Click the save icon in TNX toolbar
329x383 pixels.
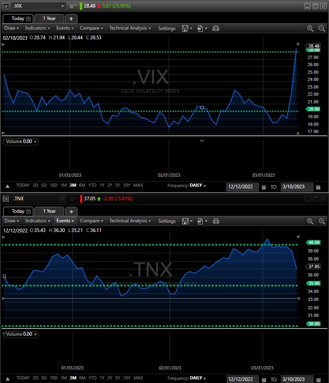point(185,221)
